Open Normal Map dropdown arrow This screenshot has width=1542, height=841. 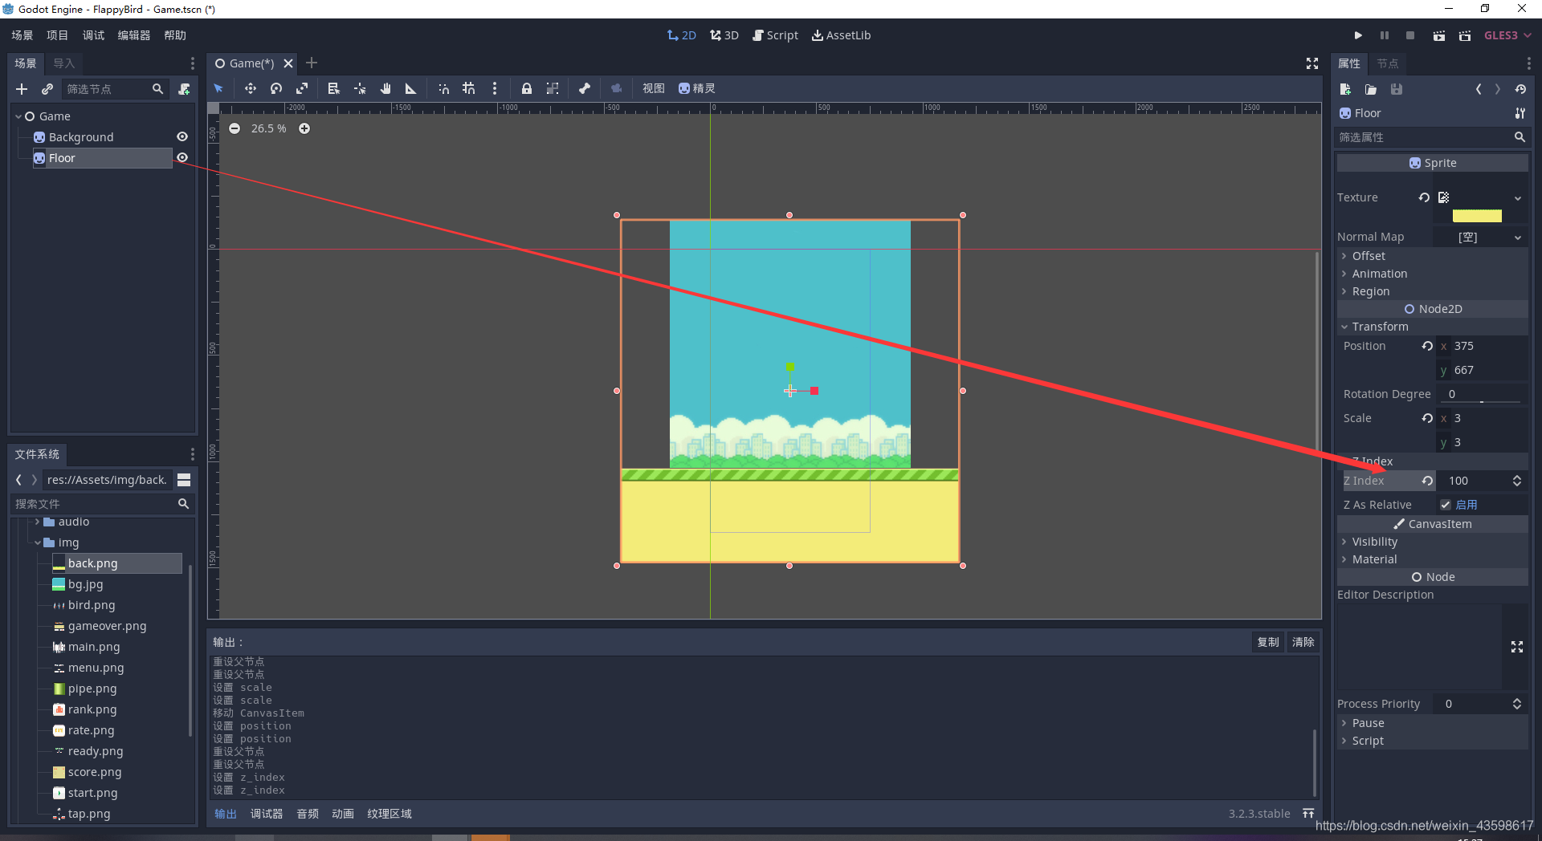tap(1518, 238)
